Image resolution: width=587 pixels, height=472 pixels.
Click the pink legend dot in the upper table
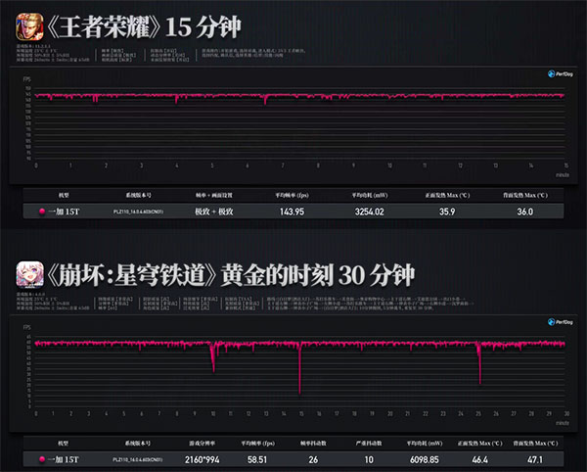coord(42,212)
